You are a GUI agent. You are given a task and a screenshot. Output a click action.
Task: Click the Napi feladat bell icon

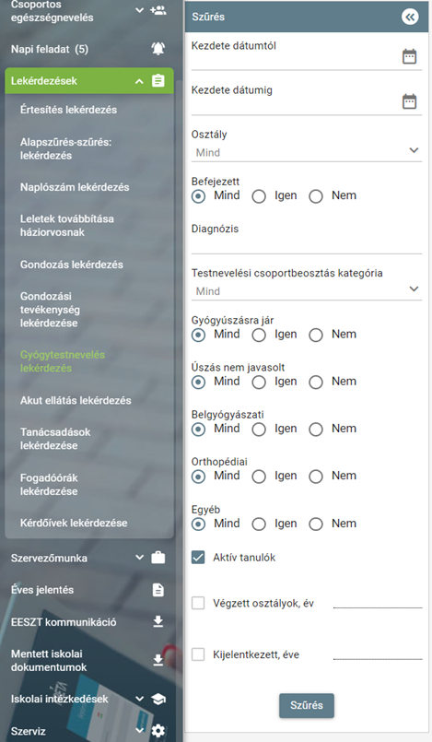coord(158,49)
